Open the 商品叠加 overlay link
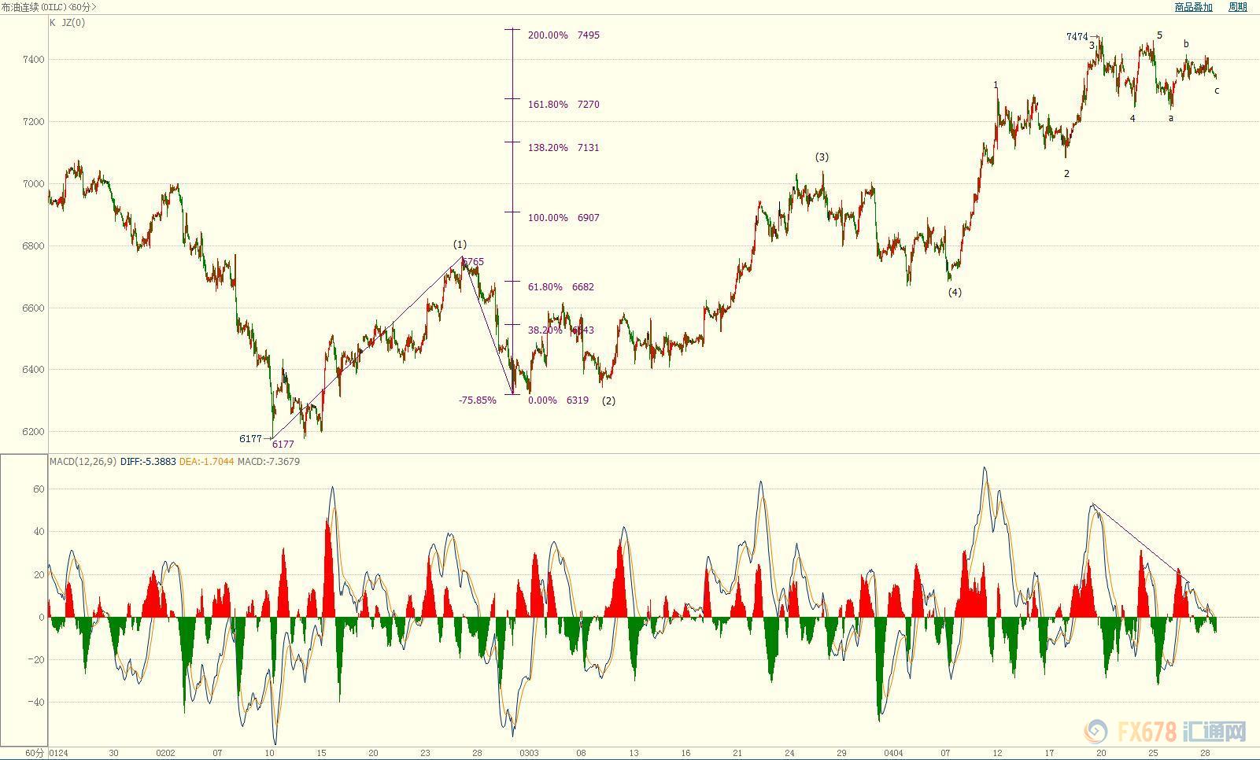Image resolution: width=1260 pixels, height=760 pixels. pyautogui.click(x=1193, y=7)
